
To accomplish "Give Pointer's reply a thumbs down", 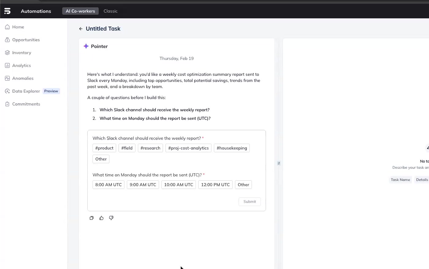I will (111, 218).
